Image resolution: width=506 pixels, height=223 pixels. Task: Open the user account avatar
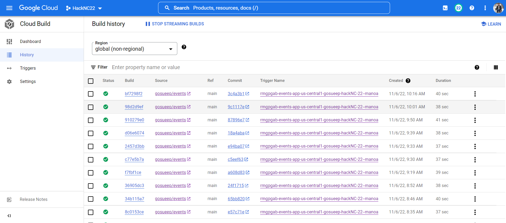pyautogui.click(x=498, y=8)
